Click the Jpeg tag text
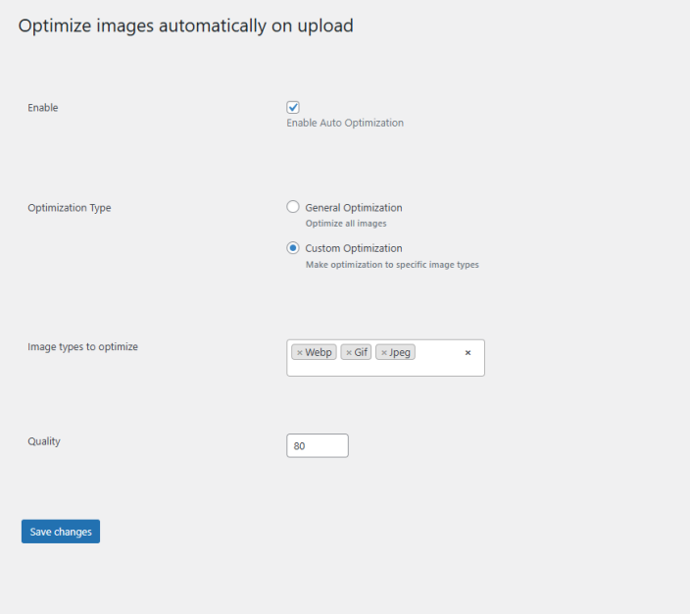This screenshot has height=614, width=690. 400,353
